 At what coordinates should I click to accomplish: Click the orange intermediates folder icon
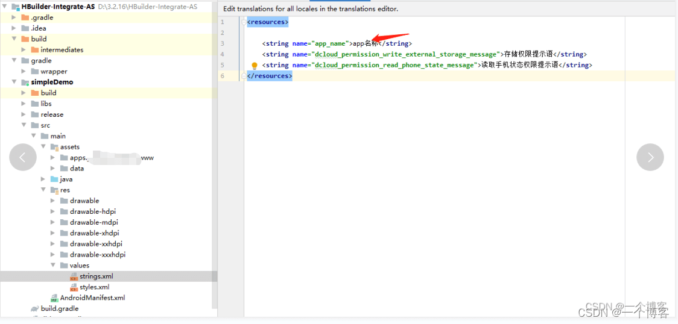tap(35, 50)
